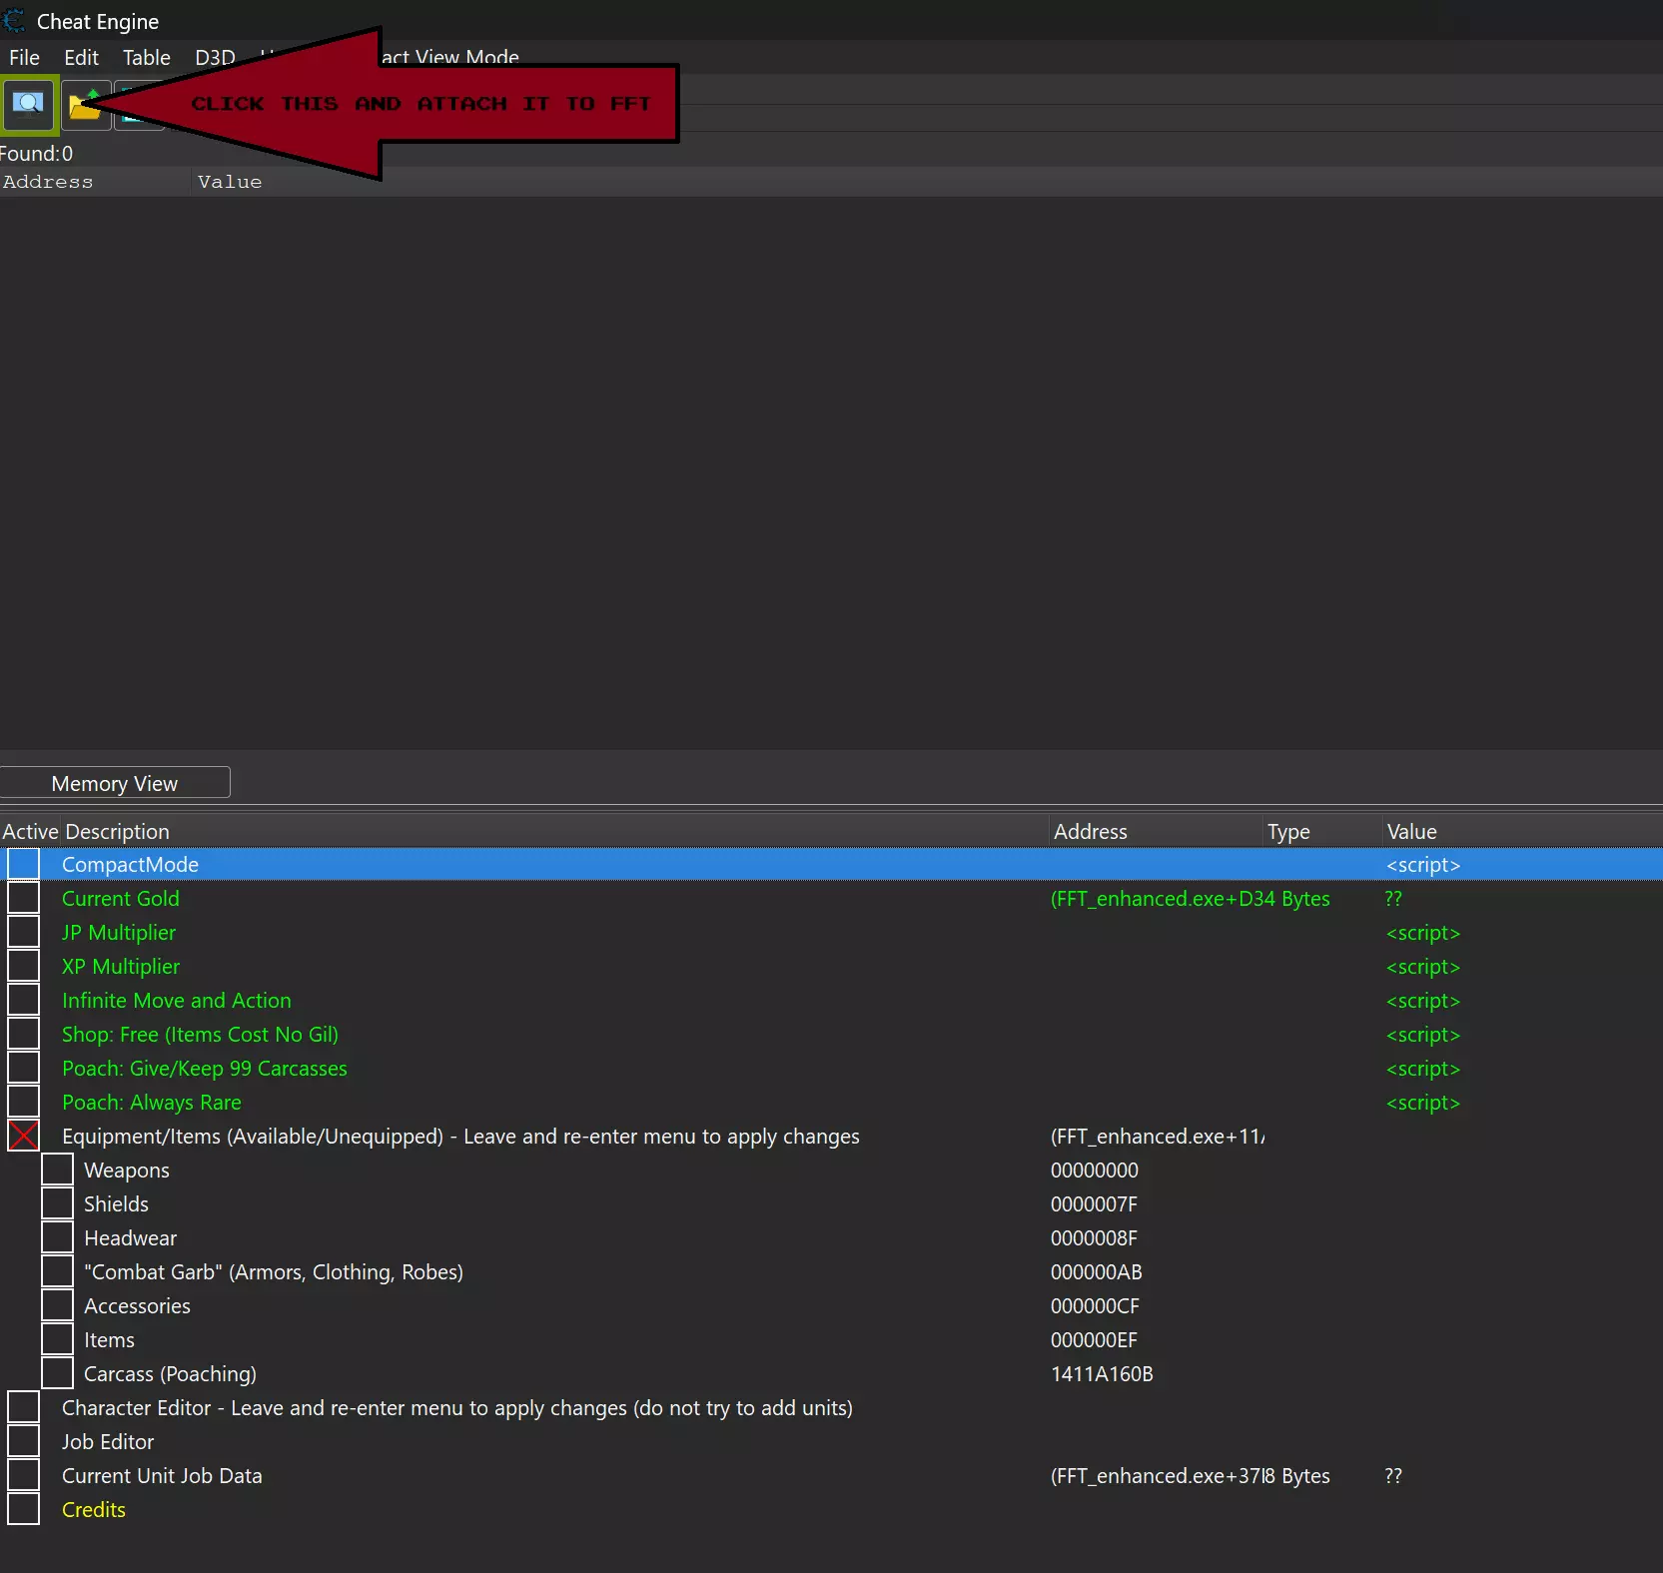Toggle the Shop: Free checkbox
The width and height of the screenshot is (1663, 1573).
tap(23, 1034)
